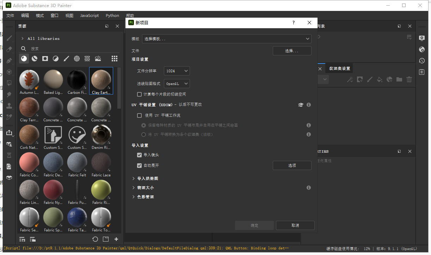Filter assets by Smart masks icon

point(45,59)
